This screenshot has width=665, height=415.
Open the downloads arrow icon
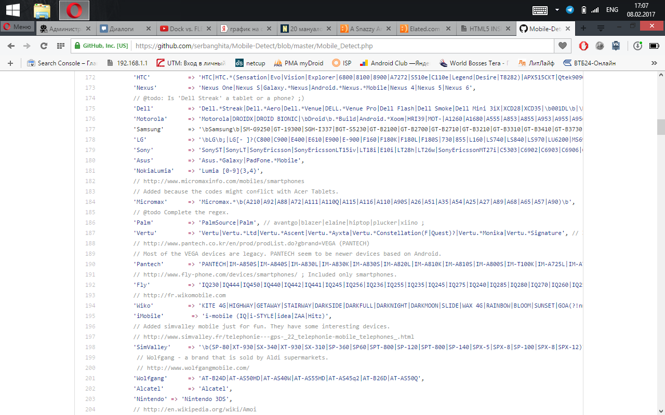tap(637, 46)
